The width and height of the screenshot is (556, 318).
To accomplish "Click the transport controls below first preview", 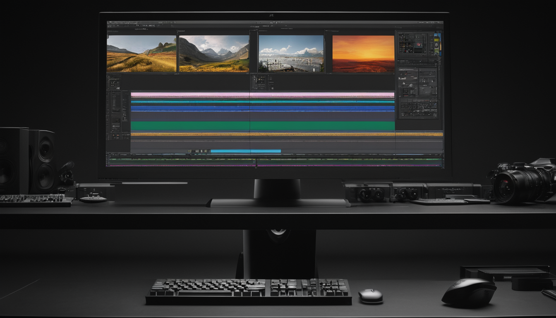I will click(x=114, y=82).
